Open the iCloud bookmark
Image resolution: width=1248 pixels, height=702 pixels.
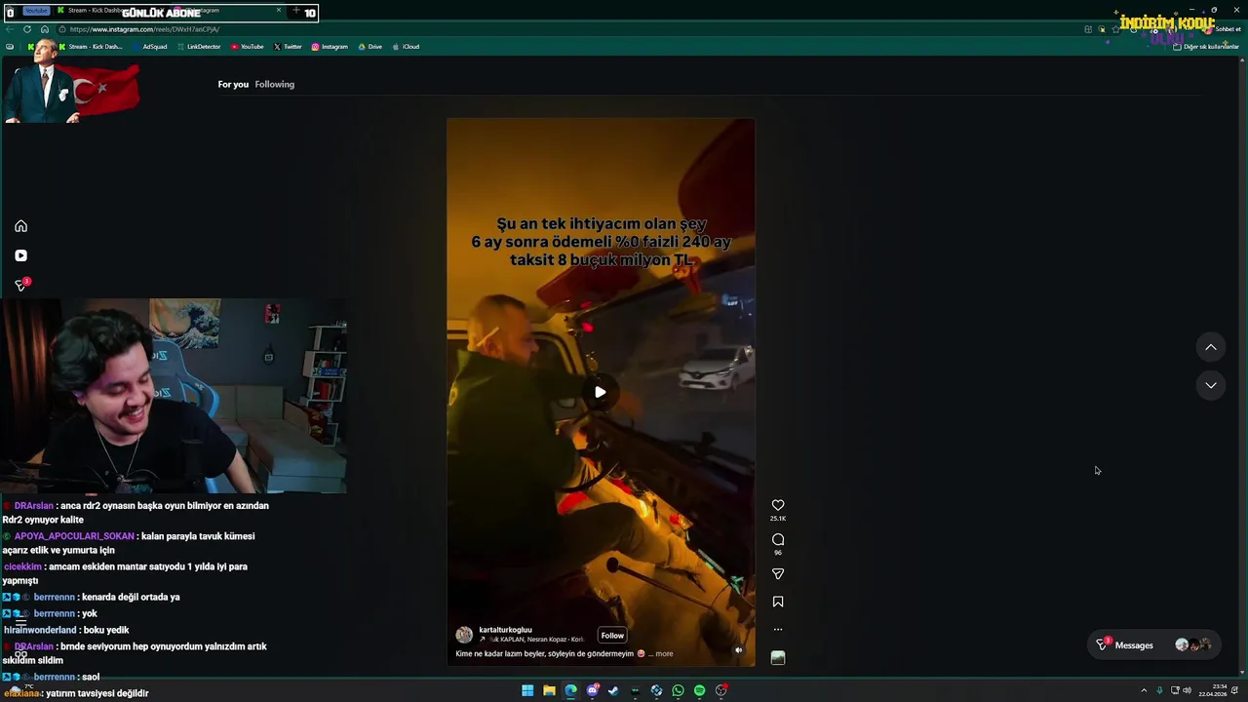407,47
